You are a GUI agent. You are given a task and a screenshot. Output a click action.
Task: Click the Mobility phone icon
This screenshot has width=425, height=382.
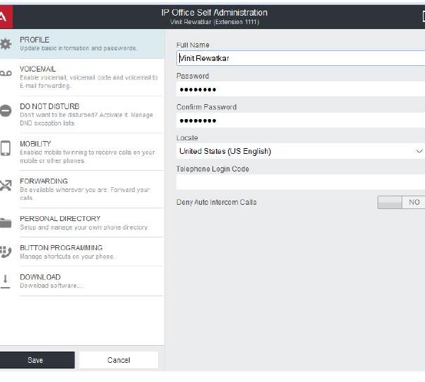coord(6,148)
